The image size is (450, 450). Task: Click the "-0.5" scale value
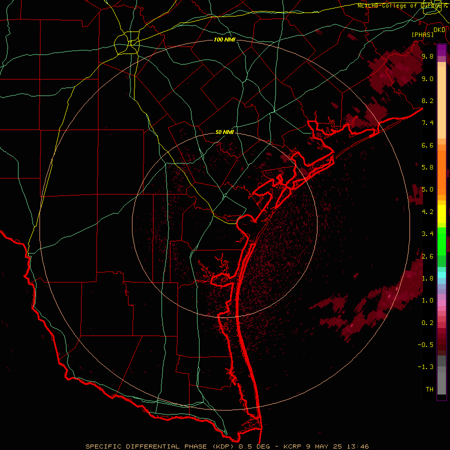[425, 345]
